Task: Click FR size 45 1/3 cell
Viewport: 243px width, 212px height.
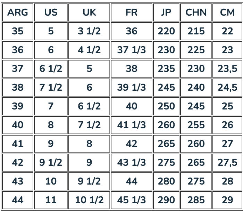Action: pos(132,200)
